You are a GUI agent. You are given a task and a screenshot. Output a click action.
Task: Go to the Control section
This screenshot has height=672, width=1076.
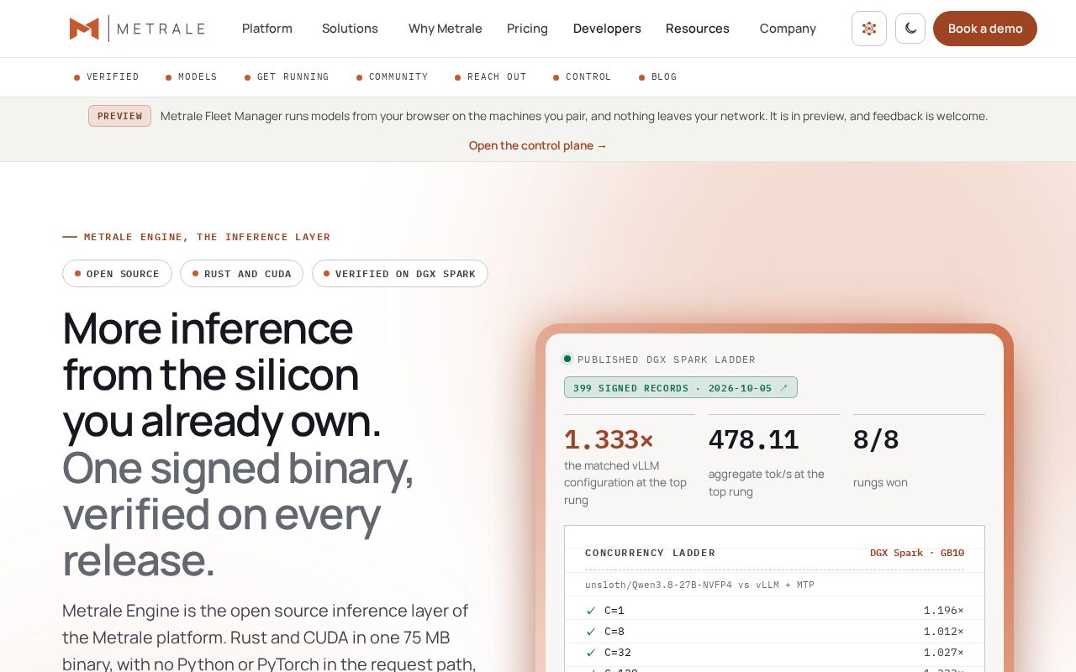(583, 76)
